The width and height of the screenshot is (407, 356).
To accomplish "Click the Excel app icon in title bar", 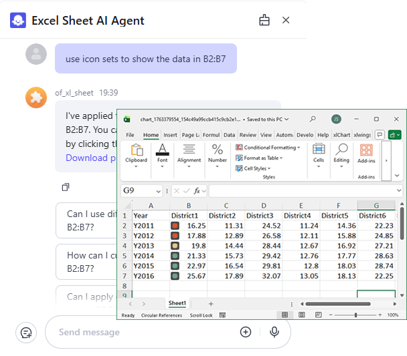I will [x=127, y=120].
